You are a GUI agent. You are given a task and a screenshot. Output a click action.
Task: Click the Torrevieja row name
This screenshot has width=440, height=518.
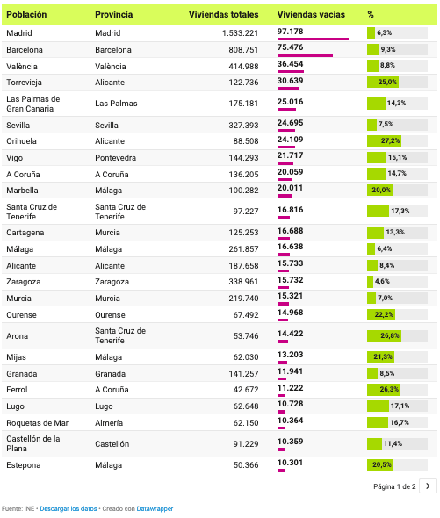pos(24,83)
